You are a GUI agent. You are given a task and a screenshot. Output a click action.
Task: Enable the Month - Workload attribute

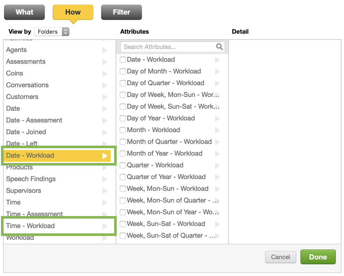[123, 130]
